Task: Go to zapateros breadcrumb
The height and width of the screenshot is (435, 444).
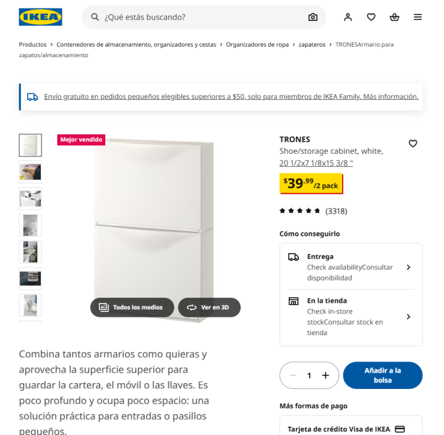Action: pos(312,45)
